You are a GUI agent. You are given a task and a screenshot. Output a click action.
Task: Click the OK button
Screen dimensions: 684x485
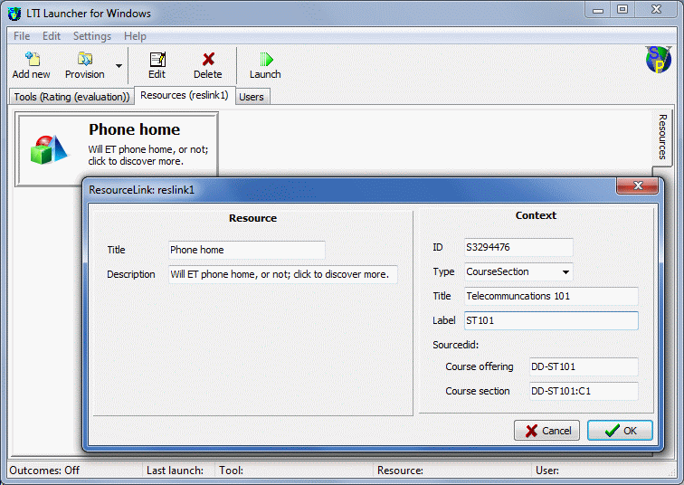coord(620,431)
